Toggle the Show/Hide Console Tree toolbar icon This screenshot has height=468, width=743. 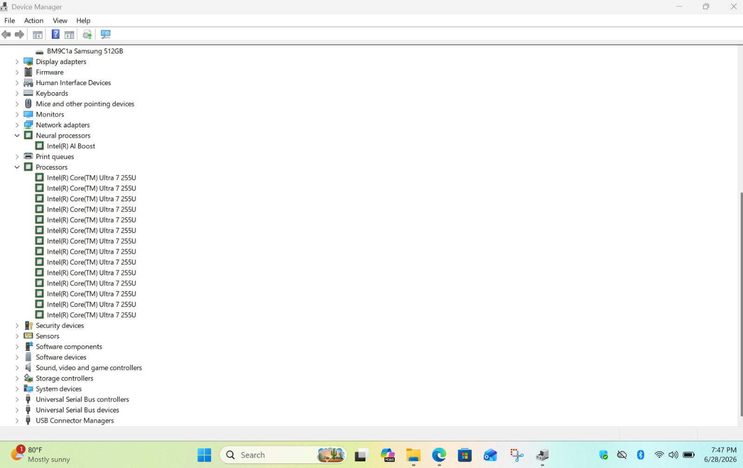[38, 34]
